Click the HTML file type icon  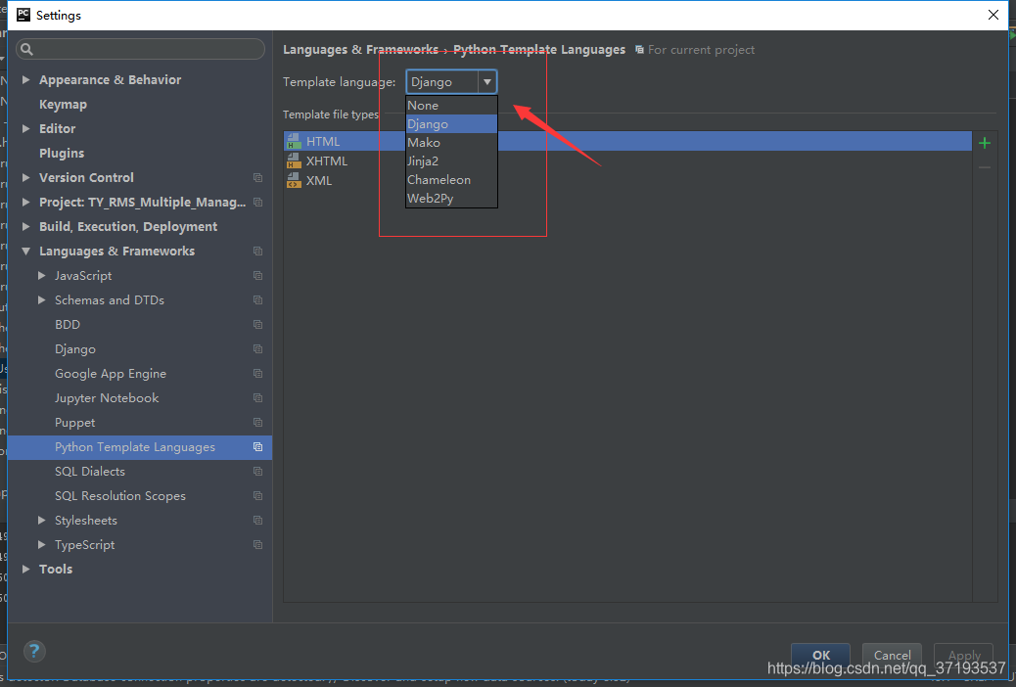tap(295, 141)
